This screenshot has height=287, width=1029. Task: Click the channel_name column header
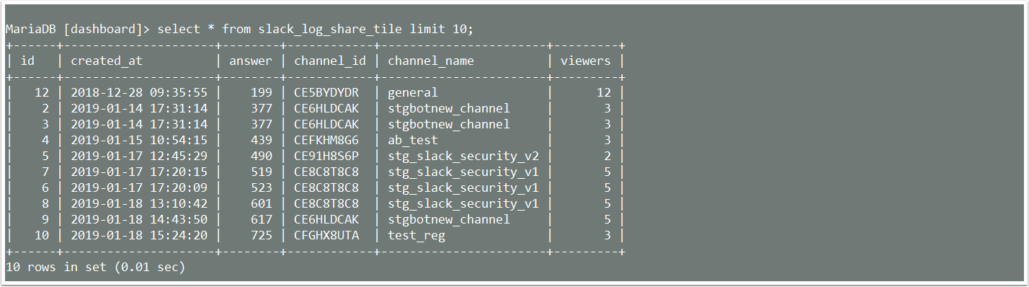click(x=431, y=61)
